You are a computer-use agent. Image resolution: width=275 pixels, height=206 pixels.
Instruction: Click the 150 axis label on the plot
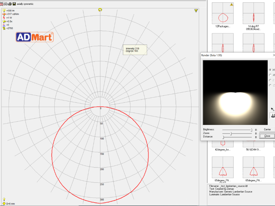point(102,154)
